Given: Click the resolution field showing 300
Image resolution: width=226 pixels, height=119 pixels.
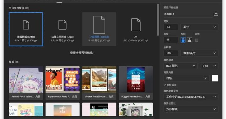Looking at the screenshot, I should tap(171, 53).
